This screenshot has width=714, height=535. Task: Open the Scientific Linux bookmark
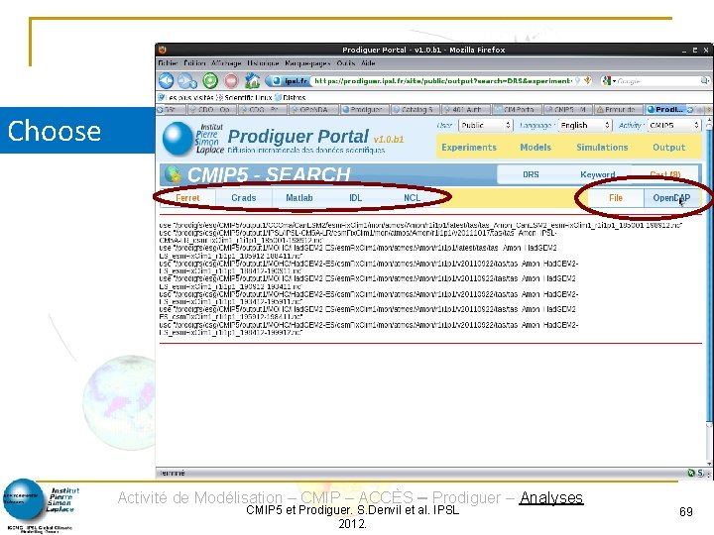tap(245, 97)
